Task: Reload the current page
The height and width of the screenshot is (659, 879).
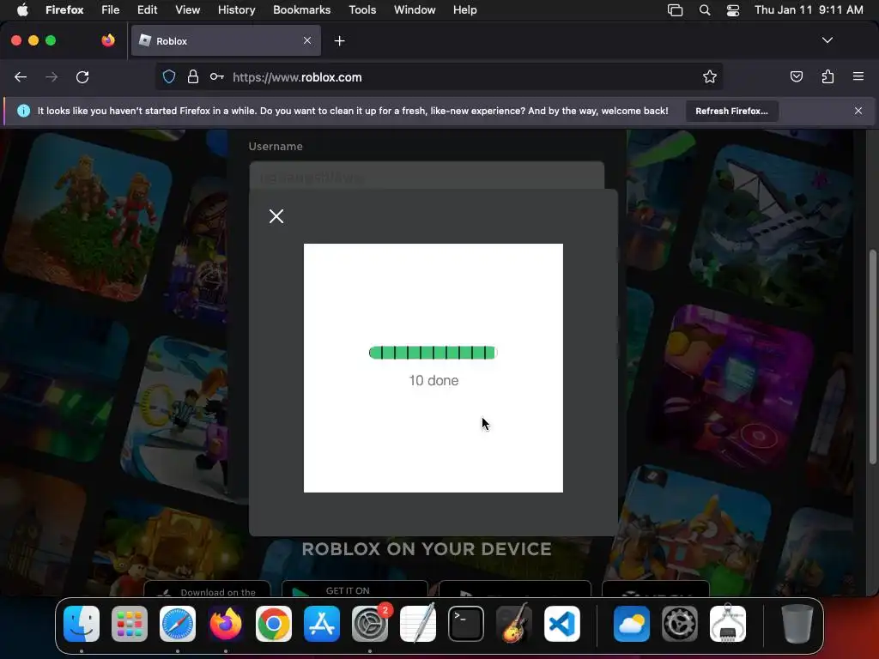Action: click(x=82, y=77)
